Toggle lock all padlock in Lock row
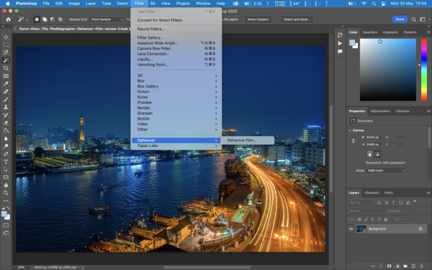The image size is (432, 270). [x=386, y=219]
